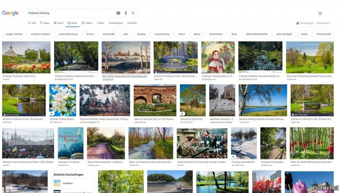Image resolution: width=341 pixels, height=193 pixels.
Task: Activate voice search microphone icon
Action: [x=126, y=13]
